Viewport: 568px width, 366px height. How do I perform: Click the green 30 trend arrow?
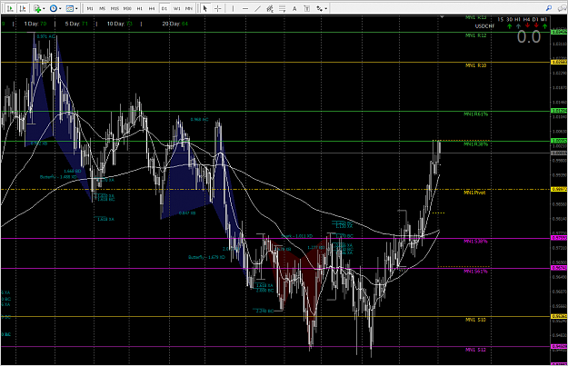pyautogui.click(x=510, y=26)
